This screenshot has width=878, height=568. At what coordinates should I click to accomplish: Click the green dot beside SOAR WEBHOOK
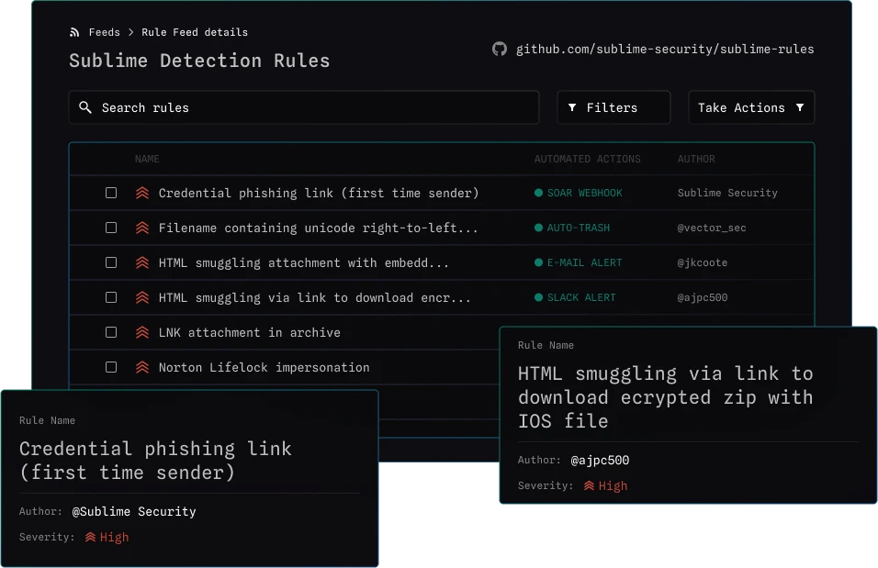[x=539, y=193]
